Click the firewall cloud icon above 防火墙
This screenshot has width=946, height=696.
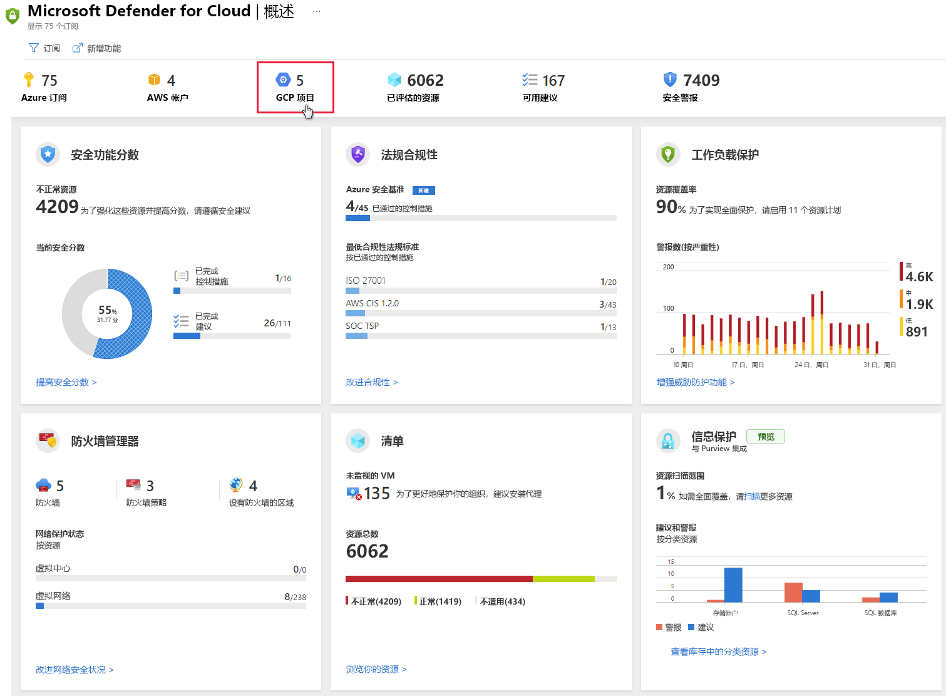(43, 485)
